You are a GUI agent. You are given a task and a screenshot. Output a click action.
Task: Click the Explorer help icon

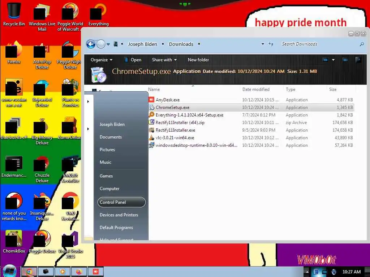(x=358, y=60)
